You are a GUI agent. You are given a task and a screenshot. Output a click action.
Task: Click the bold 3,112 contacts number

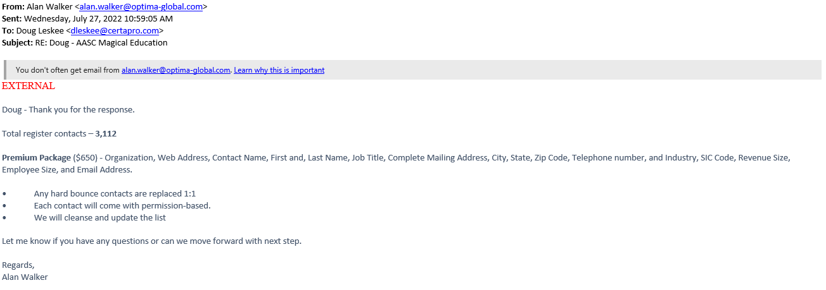[x=106, y=134]
